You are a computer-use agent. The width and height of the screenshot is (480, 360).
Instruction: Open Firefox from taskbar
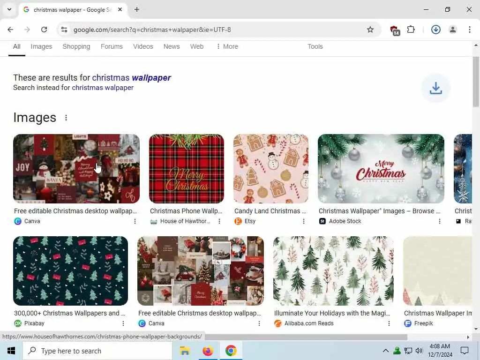pyautogui.click(x=208, y=351)
